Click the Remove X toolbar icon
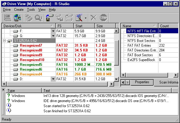The height and width of the screenshot is (123, 180). 94,18
